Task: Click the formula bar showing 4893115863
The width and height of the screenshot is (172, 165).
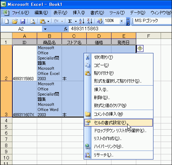Action: 120,29
